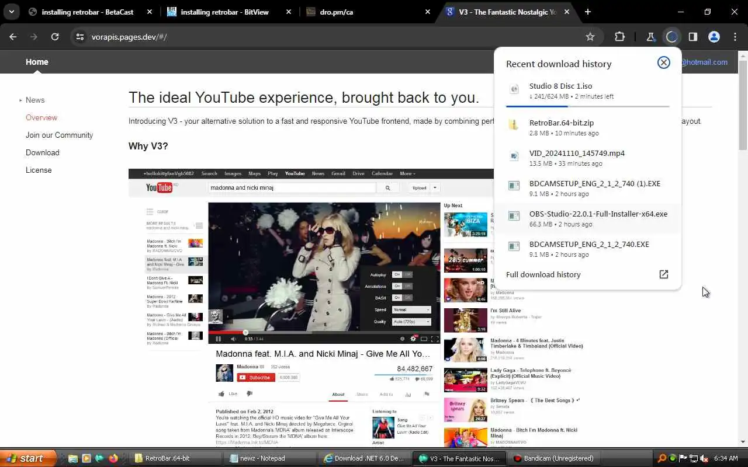Click the search magnifier tray icon
Image resolution: width=748 pixels, height=467 pixels.
662,458
